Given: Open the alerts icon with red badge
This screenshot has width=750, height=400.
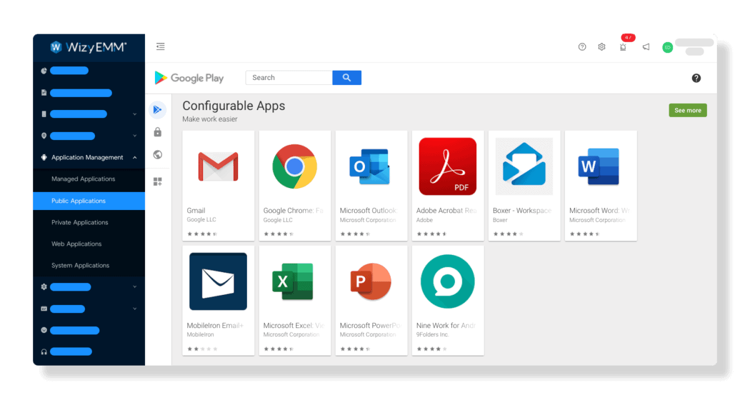Looking at the screenshot, I should pos(623,47).
